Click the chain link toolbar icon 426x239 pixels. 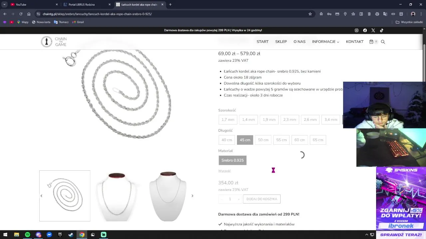pos(393,14)
